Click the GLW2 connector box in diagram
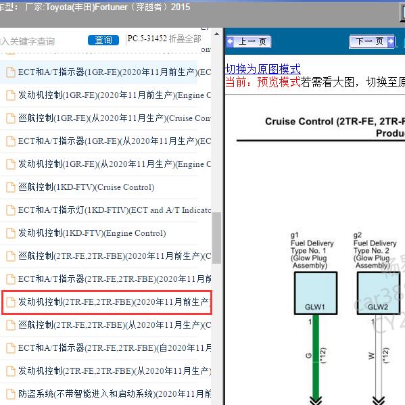The height and width of the screenshot is (405, 405). 379,293
